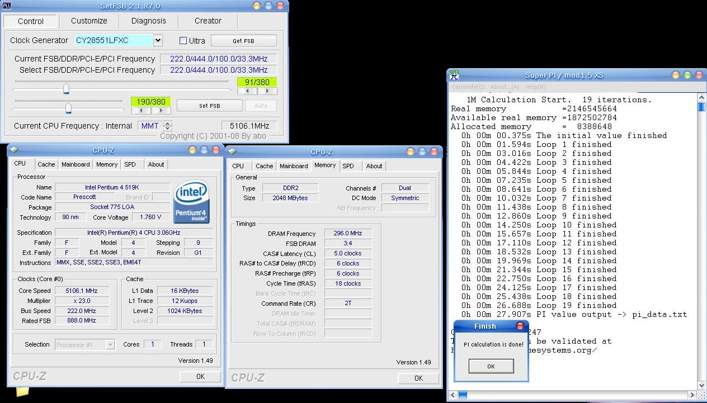Close the Super PI window via red button
This screenshot has height=403, width=707.
click(x=699, y=75)
